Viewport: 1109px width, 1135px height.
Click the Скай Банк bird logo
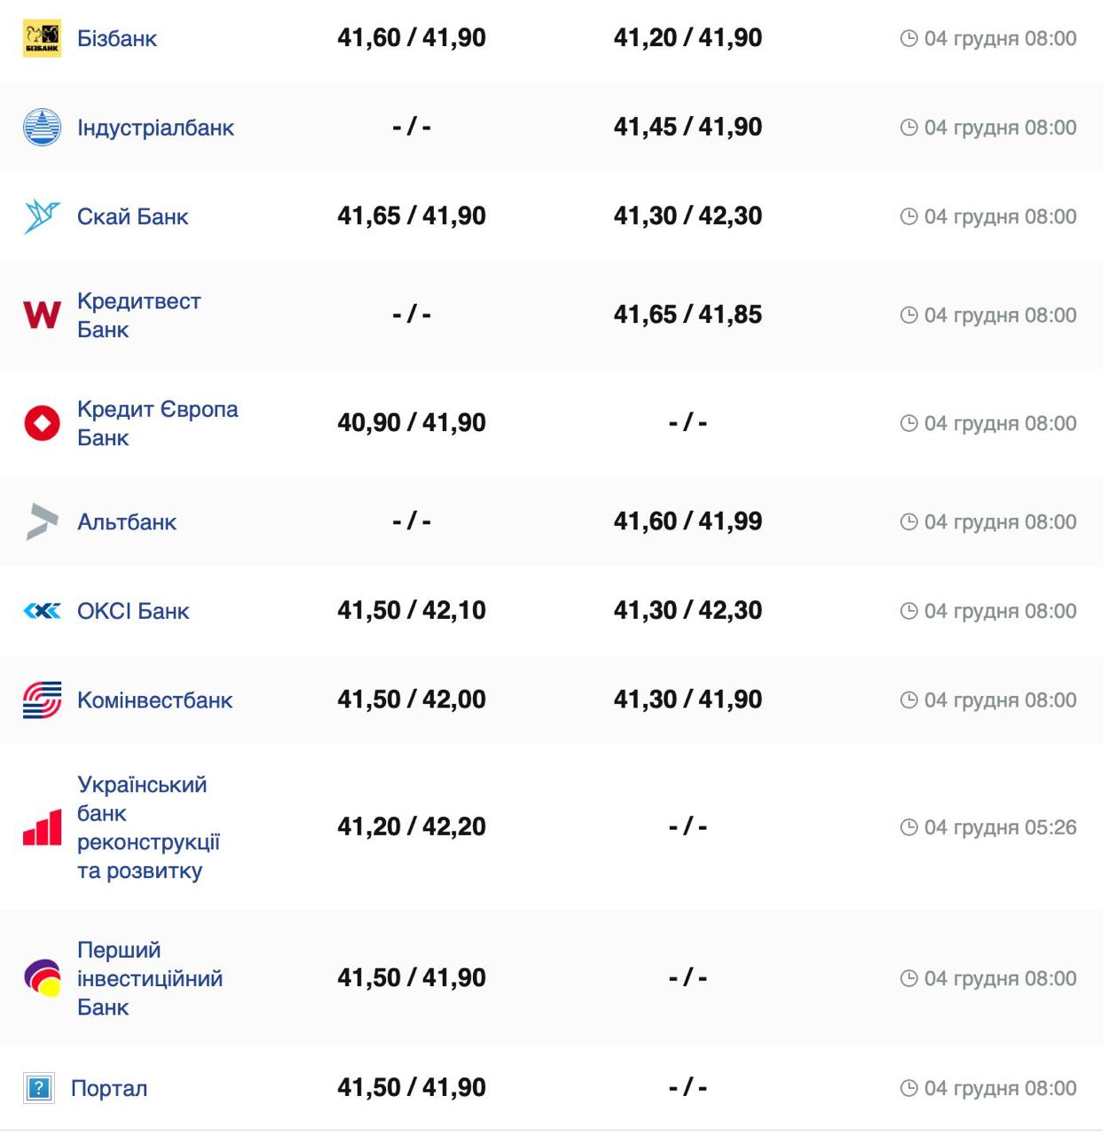42,216
